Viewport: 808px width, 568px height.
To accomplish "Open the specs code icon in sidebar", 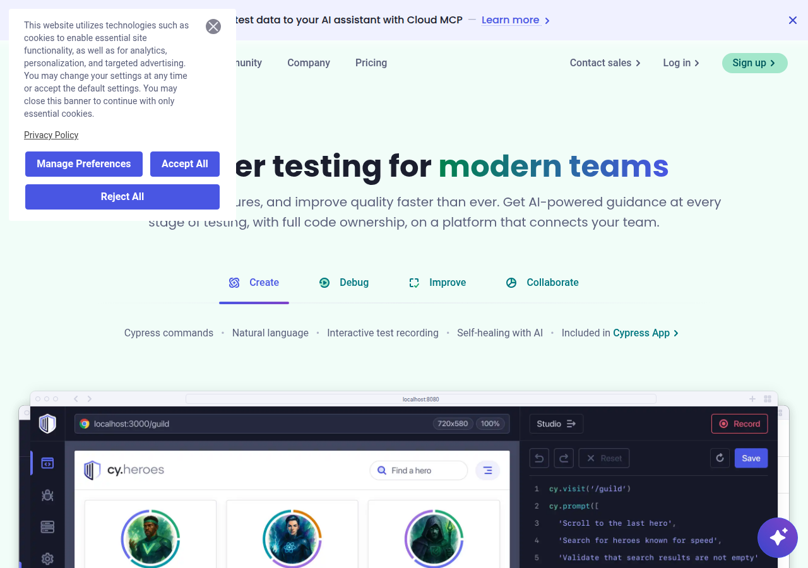I will (47, 463).
